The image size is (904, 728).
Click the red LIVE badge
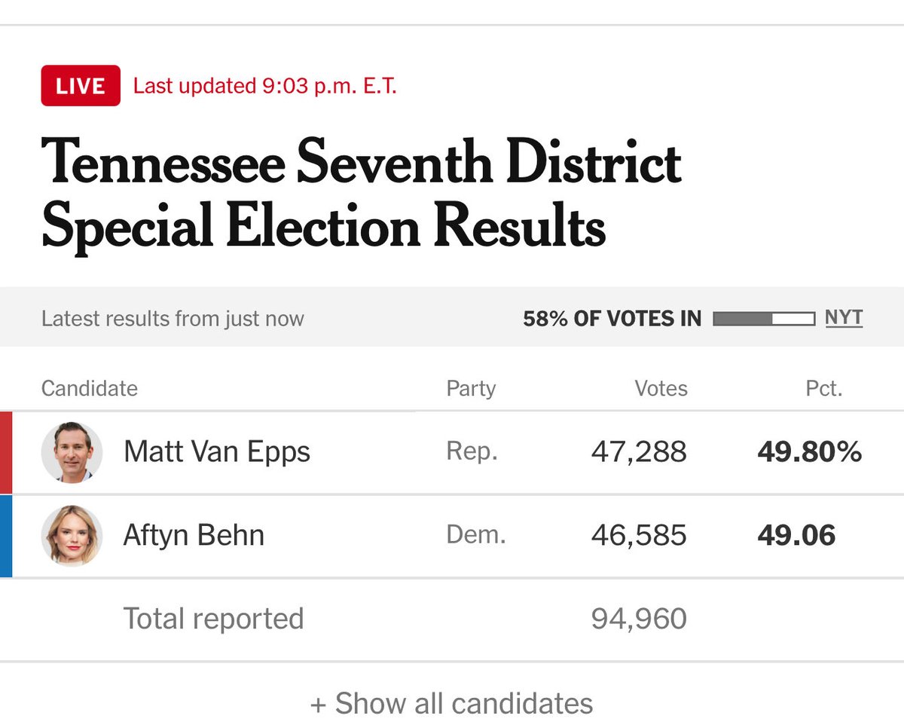81,86
